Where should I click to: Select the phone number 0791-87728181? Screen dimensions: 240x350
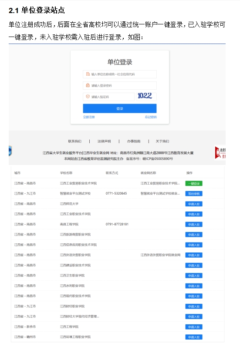pos(117,224)
